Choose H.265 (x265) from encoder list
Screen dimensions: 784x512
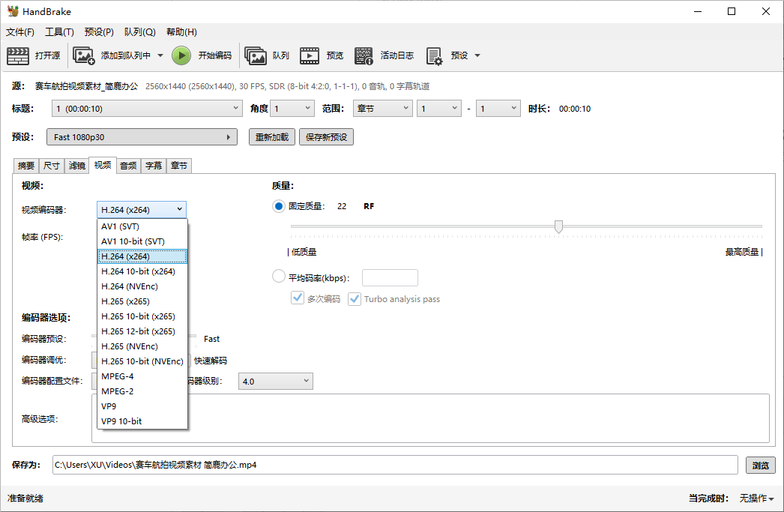(x=127, y=301)
